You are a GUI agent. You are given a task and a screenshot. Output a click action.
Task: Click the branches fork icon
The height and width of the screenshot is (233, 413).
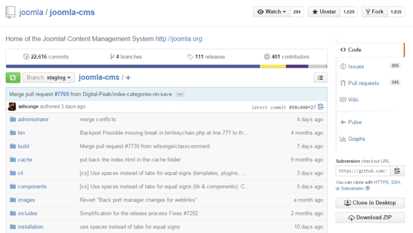click(112, 57)
